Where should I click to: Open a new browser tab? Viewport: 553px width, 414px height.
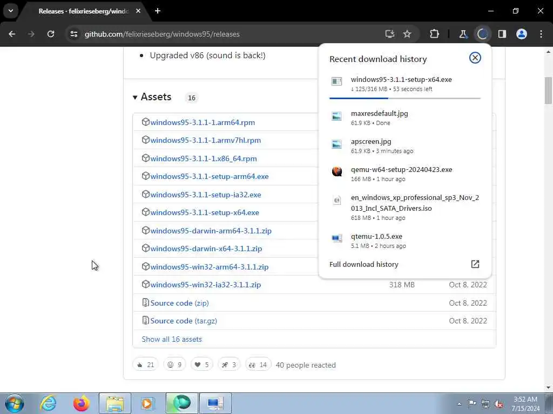pyautogui.click(x=158, y=11)
